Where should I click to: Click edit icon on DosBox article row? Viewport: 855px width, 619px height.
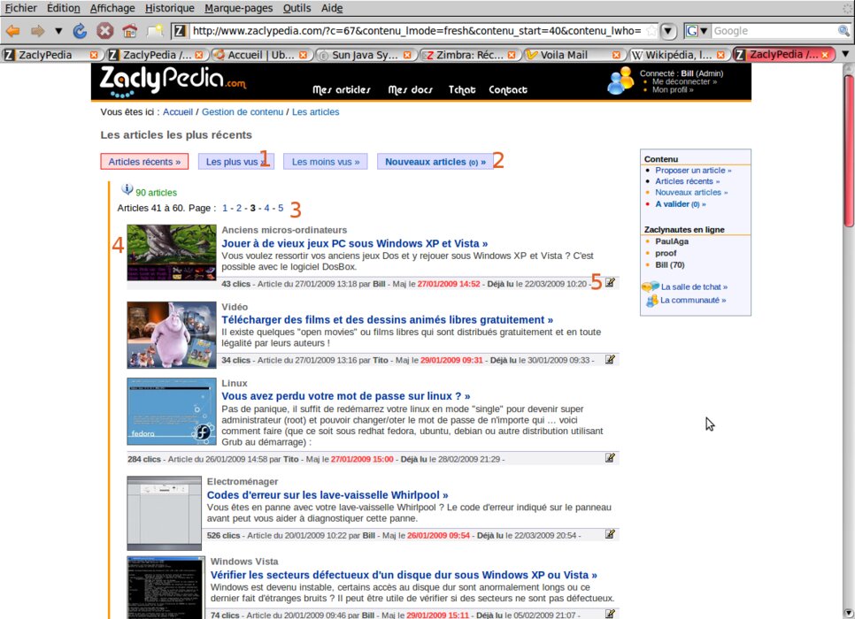(x=610, y=283)
